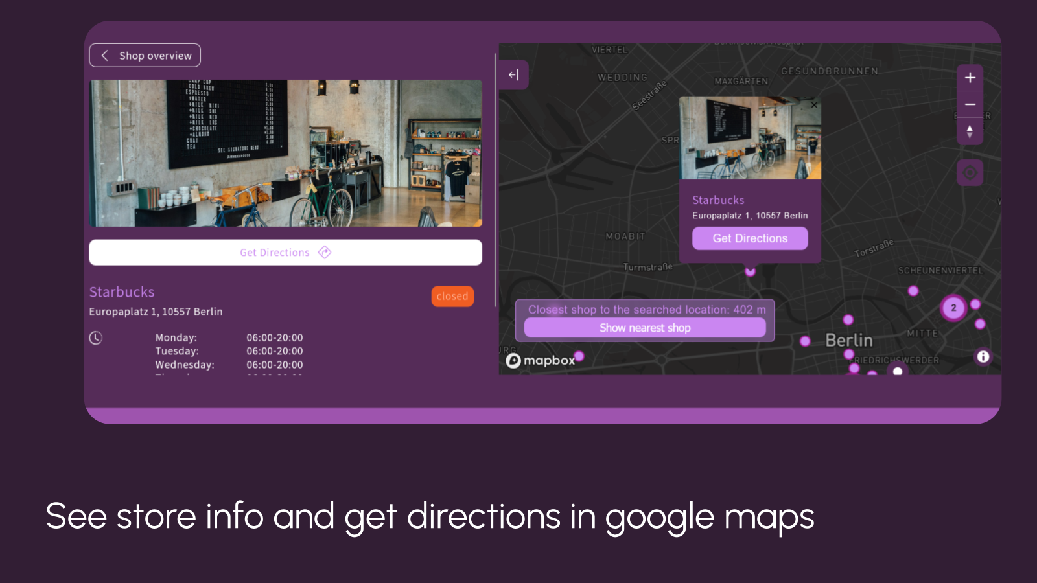The width and height of the screenshot is (1037, 583).
Task: Select the pink marker next to Mapbox logo
Action: coord(579,356)
